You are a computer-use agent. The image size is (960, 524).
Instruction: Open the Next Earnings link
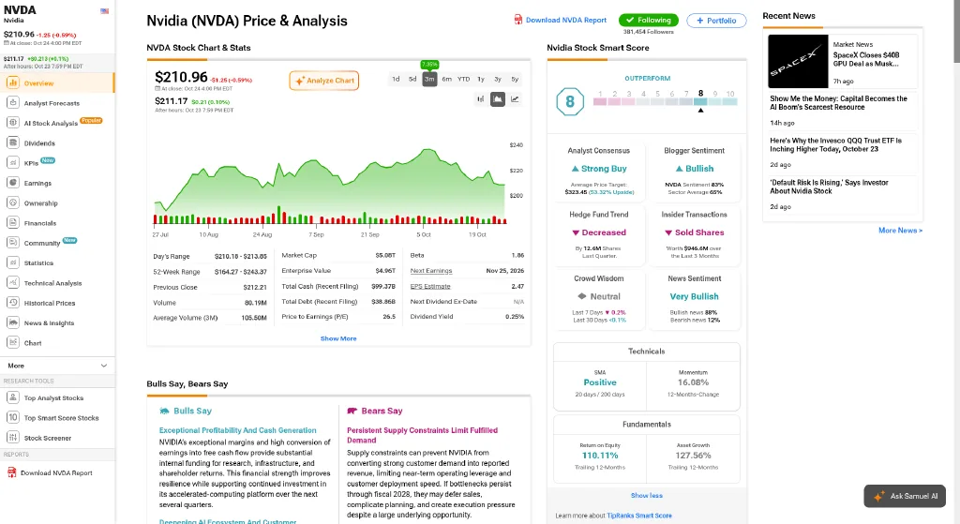(431, 271)
